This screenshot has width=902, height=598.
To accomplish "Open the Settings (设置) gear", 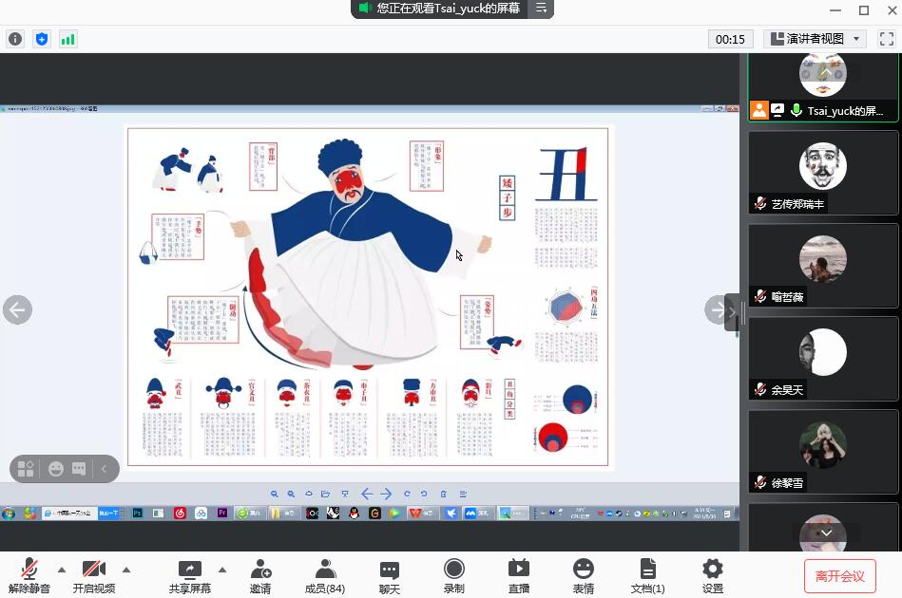I will coord(713,575).
